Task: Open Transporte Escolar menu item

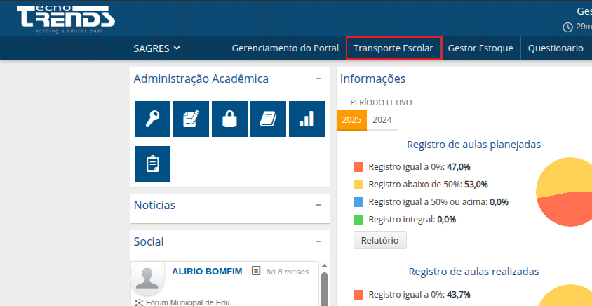Action: (x=393, y=48)
